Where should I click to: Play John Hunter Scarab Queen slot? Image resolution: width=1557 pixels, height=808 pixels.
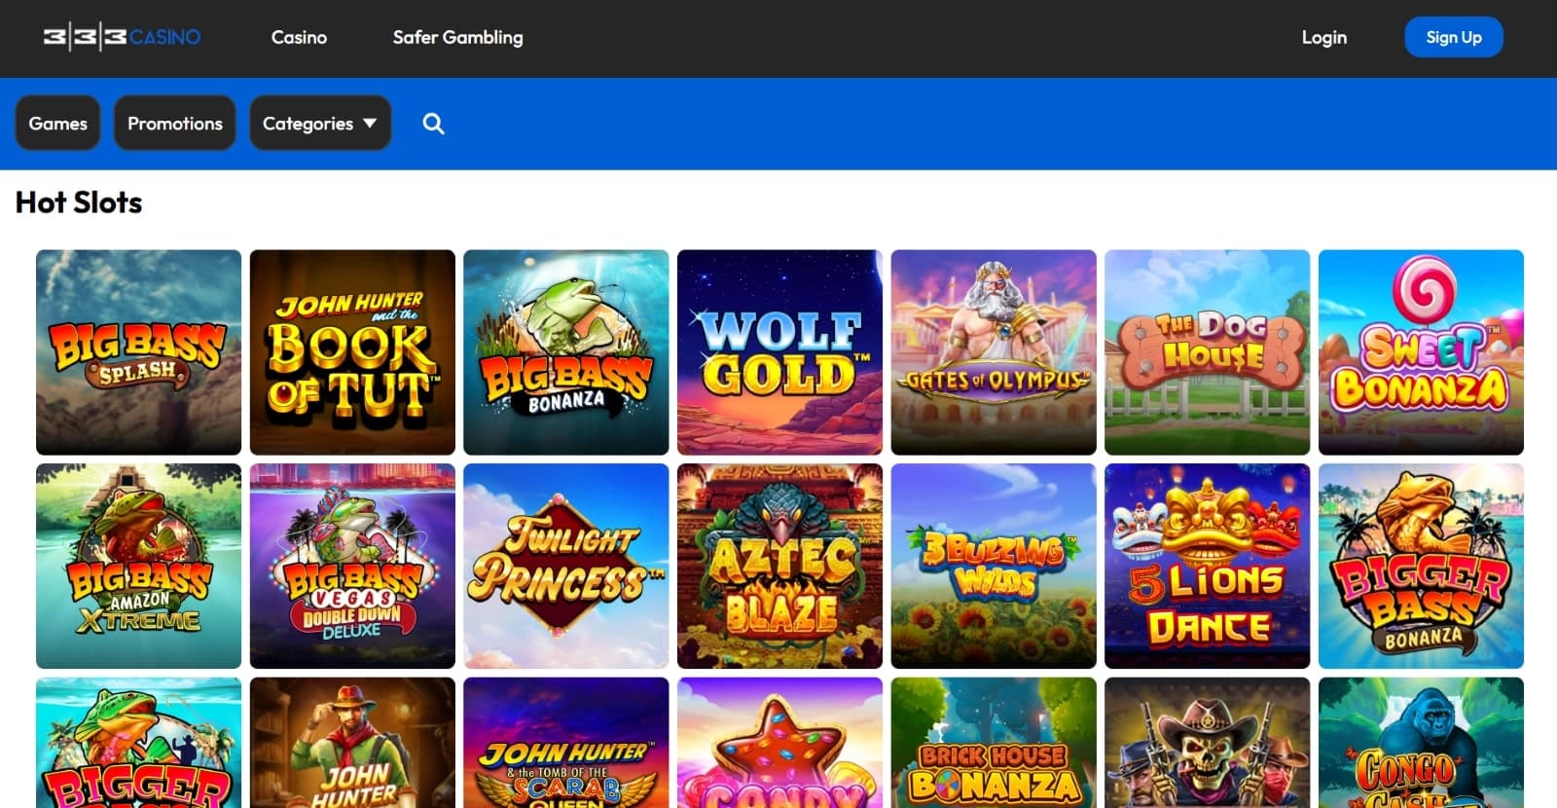click(x=566, y=743)
